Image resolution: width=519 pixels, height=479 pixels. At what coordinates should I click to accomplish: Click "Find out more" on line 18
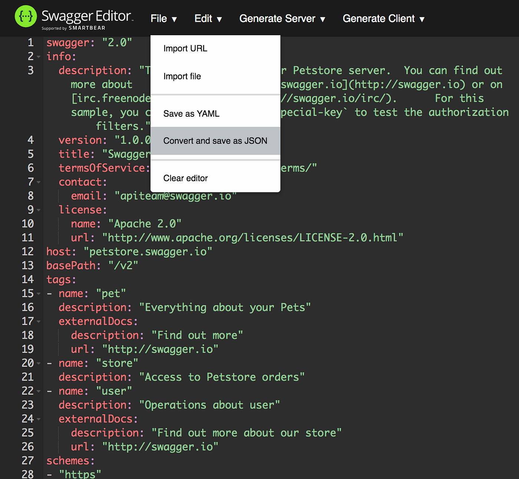tap(197, 335)
